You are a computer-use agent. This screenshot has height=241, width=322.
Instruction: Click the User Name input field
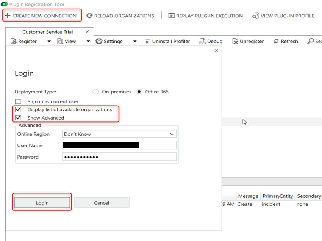119,145
